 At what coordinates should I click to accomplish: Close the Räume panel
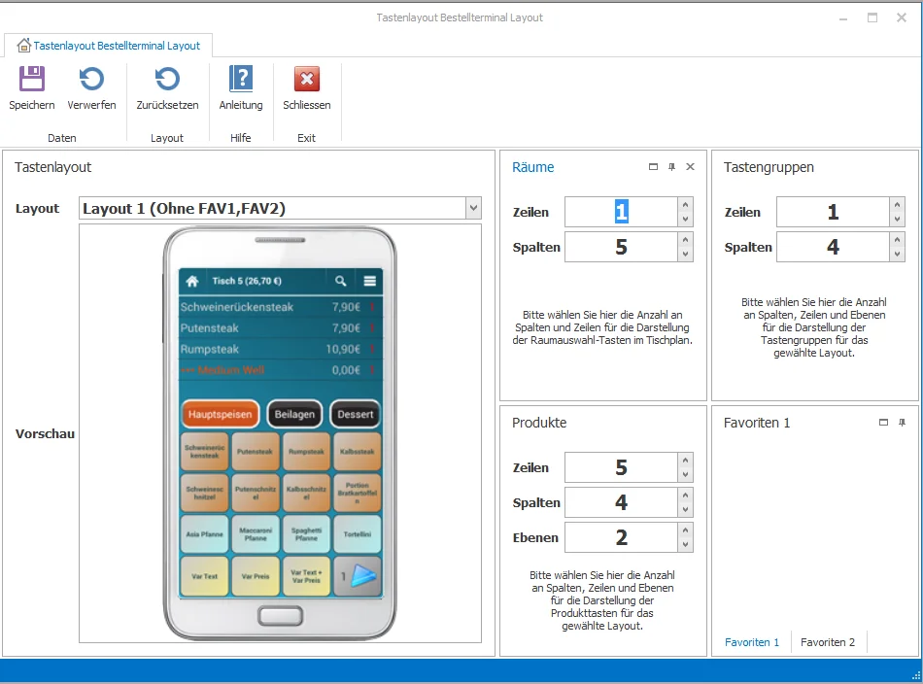(x=690, y=167)
